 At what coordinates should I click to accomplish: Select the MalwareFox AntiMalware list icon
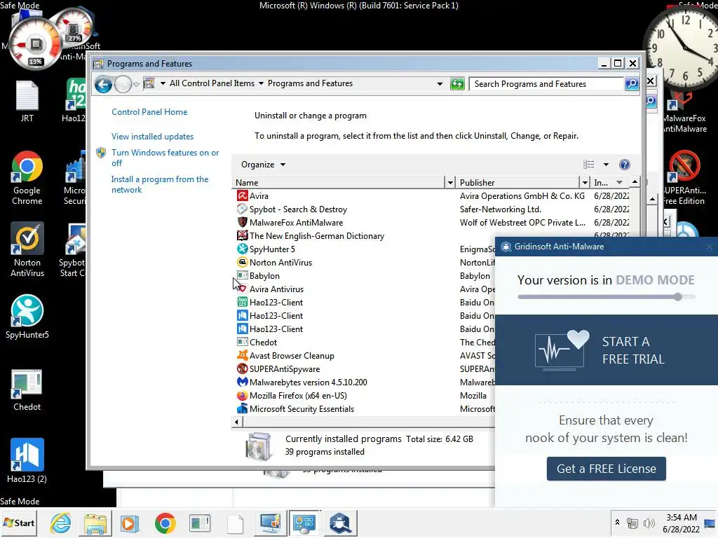coord(242,222)
